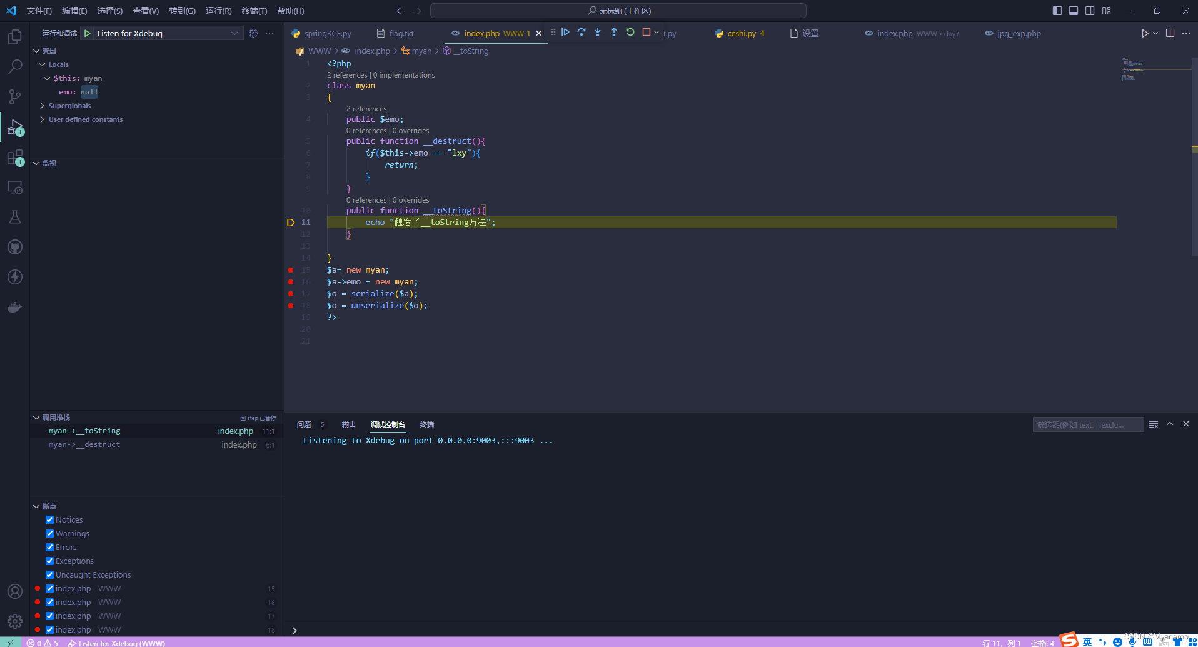
Task: Uncheck the Errors breakpoint checkbox
Action: coord(49,547)
